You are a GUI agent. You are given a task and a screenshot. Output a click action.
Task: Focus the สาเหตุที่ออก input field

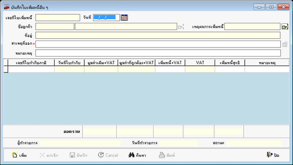pos(158,44)
